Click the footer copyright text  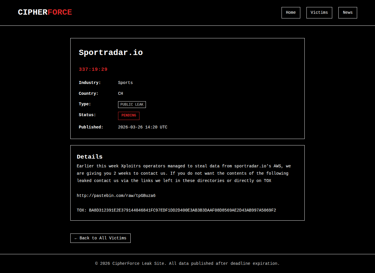[187, 264]
